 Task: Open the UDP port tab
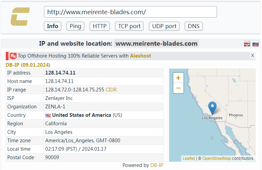pos(164,26)
